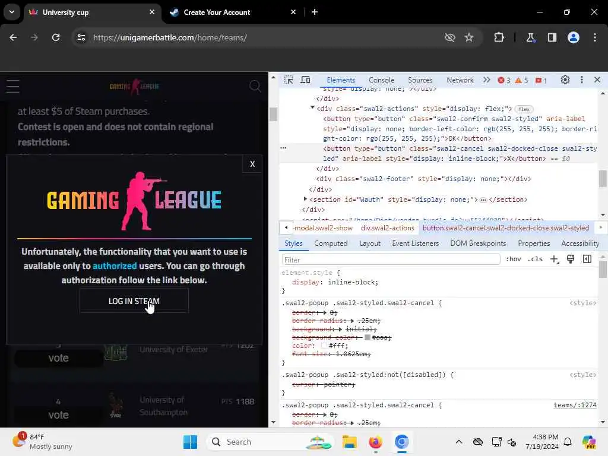The height and width of the screenshot is (456, 608).
Task: Click the site information icon in address bar
Action: [81, 37]
